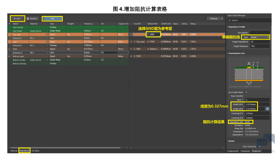Click the left stackup horizontal scrollbar
Screen dimensions: 277x155
pos(66,148)
